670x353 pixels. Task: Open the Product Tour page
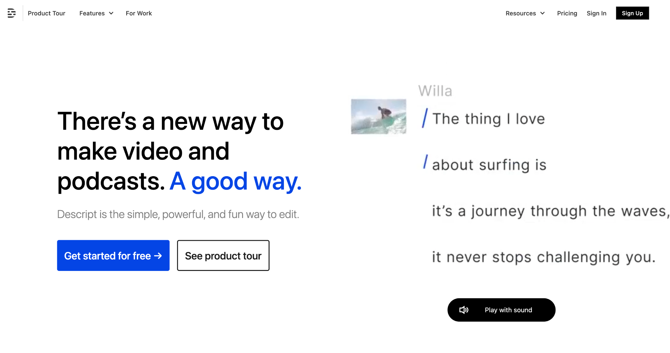(46, 13)
